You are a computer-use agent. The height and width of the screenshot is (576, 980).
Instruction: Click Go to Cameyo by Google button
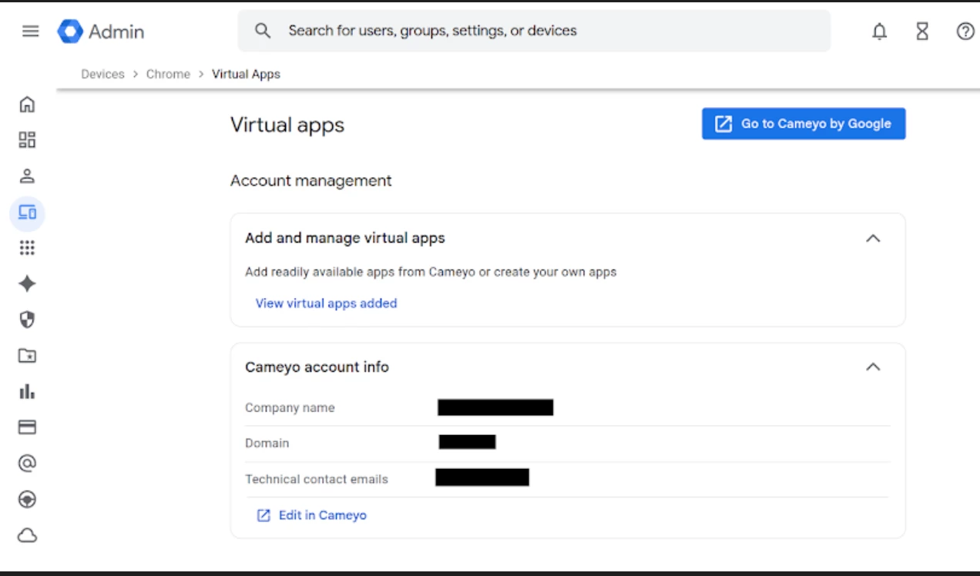pos(804,124)
